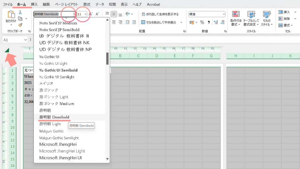Click the accounting currency format icon

[x=192, y=23]
